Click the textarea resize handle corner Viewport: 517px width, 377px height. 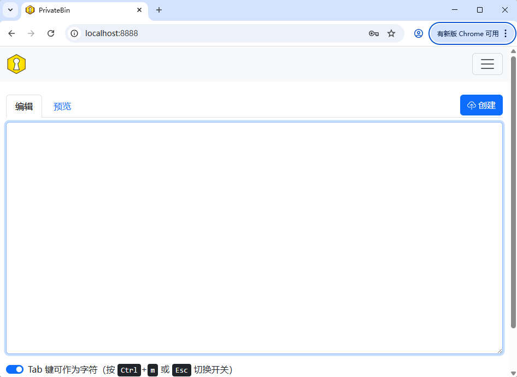(500, 351)
